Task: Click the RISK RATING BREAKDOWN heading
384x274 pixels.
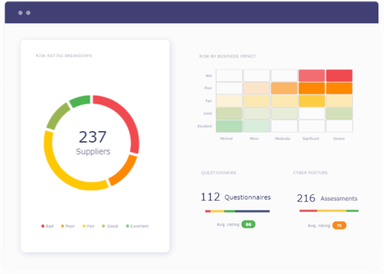Action: click(64, 56)
